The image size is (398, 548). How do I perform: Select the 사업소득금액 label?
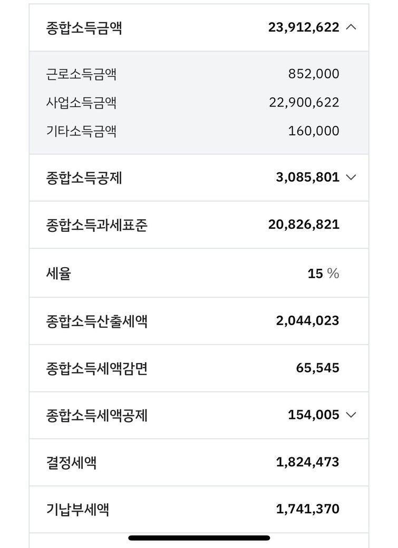[x=81, y=102]
